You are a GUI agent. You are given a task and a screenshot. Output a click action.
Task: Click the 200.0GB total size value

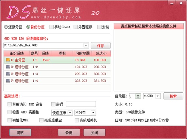point(100,67)
